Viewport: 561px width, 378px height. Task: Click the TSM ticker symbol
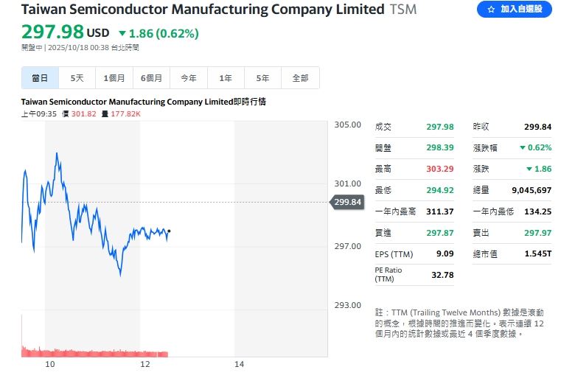click(403, 10)
